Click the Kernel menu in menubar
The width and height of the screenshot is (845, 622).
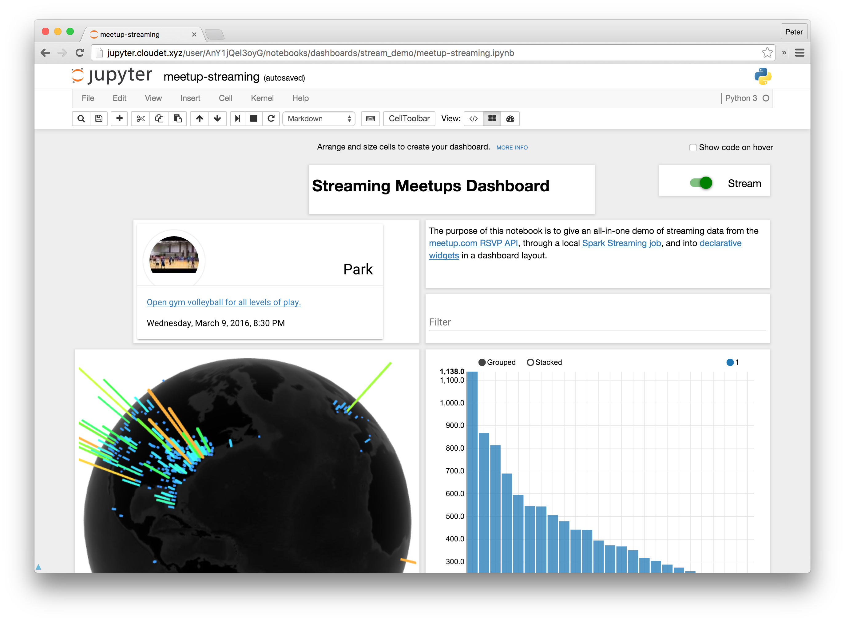click(262, 98)
